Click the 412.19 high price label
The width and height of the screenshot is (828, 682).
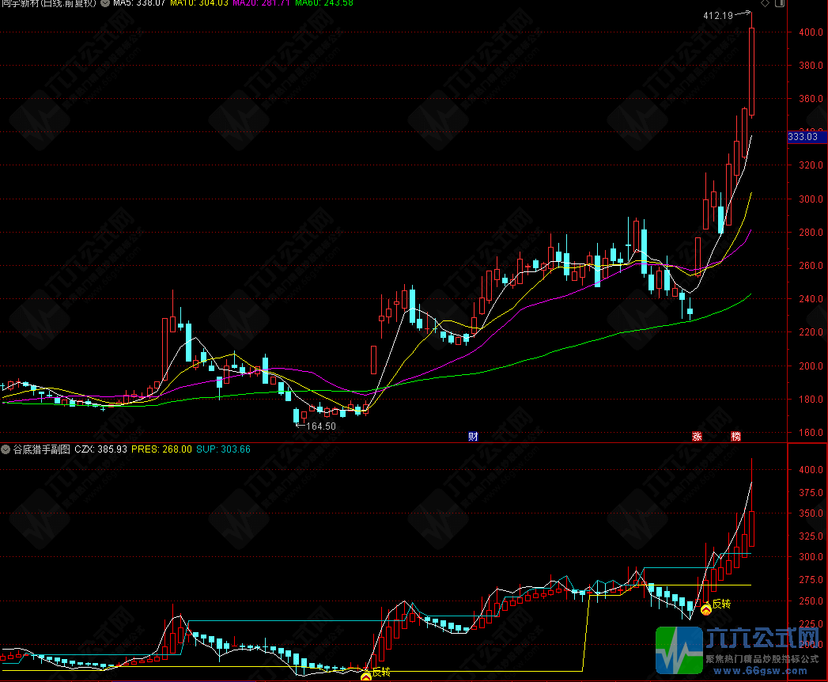coord(718,15)
